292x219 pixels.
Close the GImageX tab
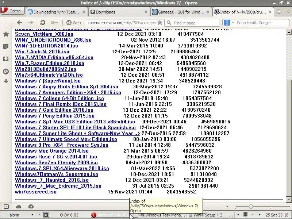tap(208, 12)
